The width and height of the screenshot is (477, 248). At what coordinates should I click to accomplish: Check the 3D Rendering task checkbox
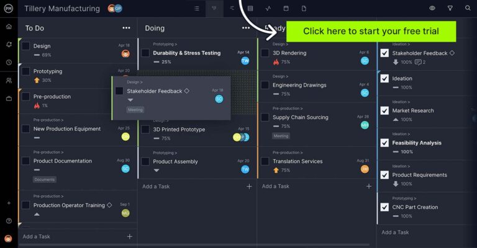(x=265, y=53)
